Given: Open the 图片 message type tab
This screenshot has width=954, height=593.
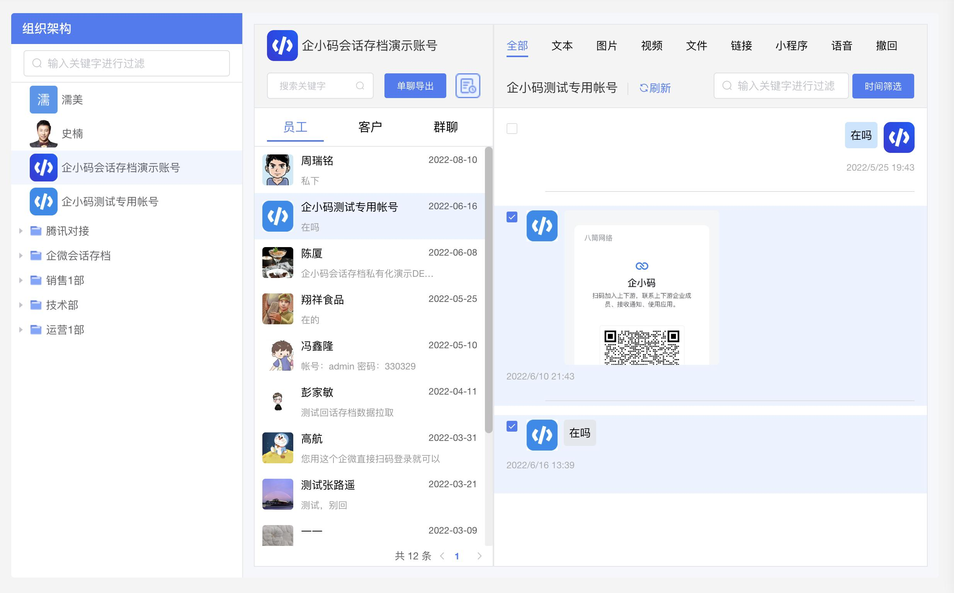Looking at the screenshot, I should (x=606, y=46).
